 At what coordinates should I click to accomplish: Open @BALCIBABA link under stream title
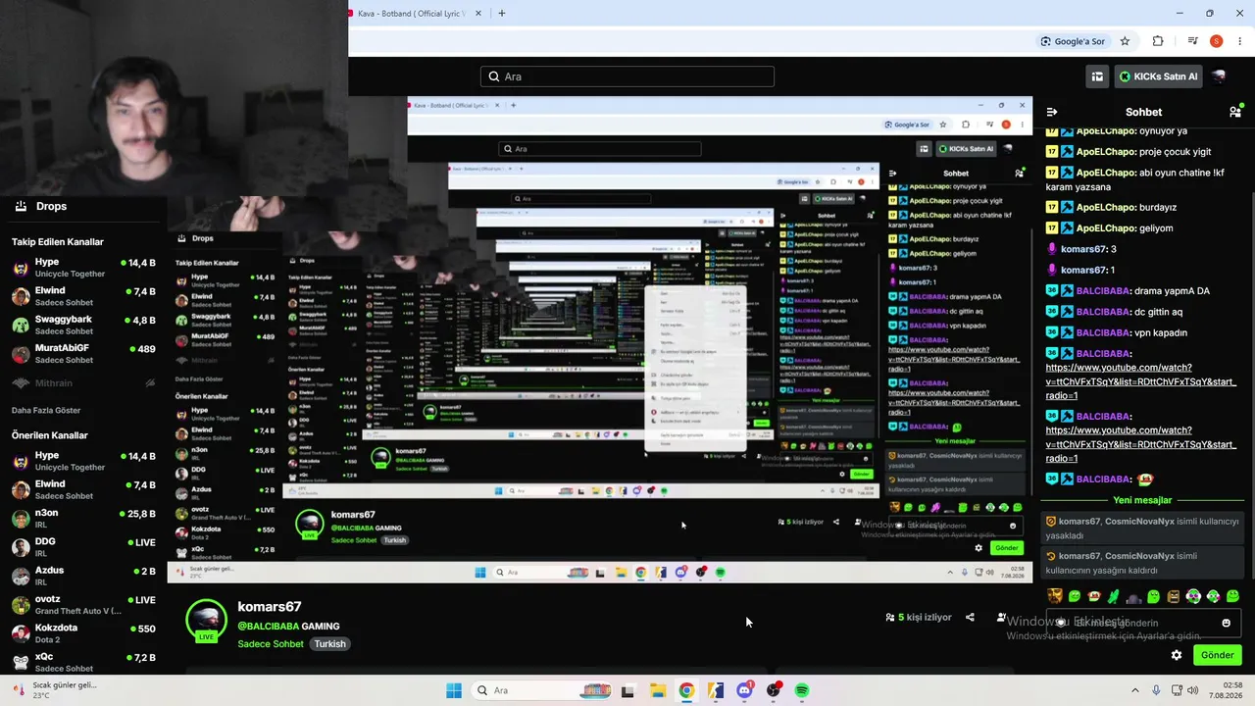pyautogui.click(x=269, y=627)
